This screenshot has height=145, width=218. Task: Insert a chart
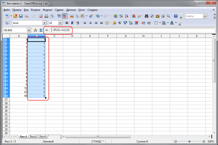134,16
